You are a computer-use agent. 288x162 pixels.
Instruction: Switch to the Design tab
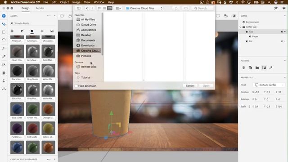(x=25, y=8)
